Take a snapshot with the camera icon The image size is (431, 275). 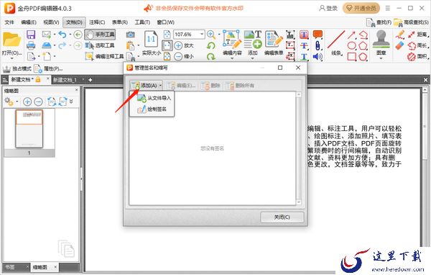point(130,35)
